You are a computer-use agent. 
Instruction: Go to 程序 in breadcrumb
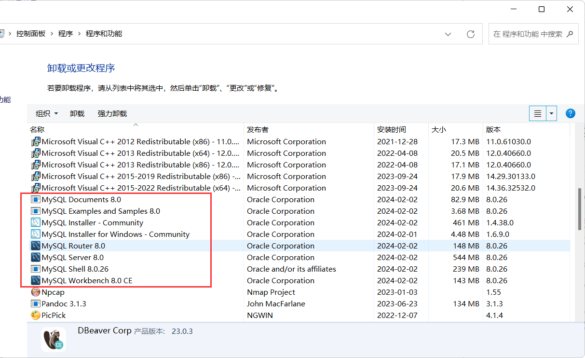66,34
